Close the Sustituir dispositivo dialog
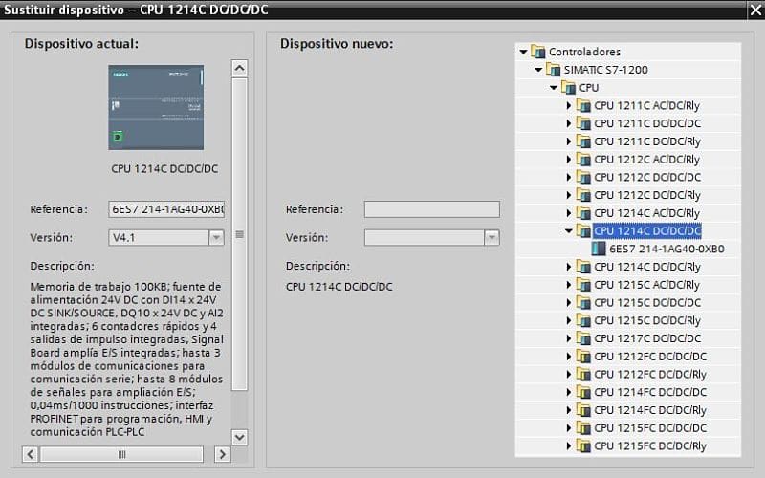Image resolution: width=765 pixels, height=478 pixels. click(x=755, y=10)
